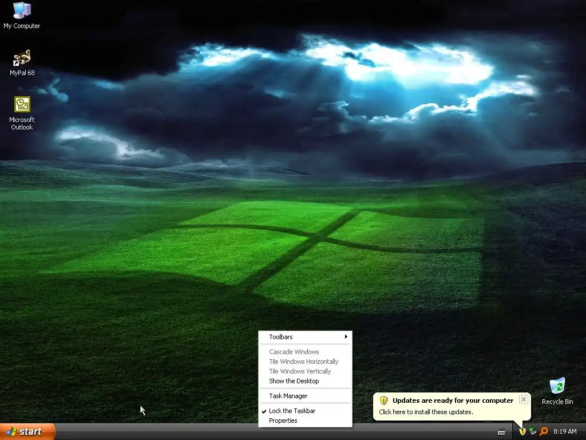The image size is (586, 440).
Task: Toggle Lock the Taskbar option
Action: tap(306, 411)
